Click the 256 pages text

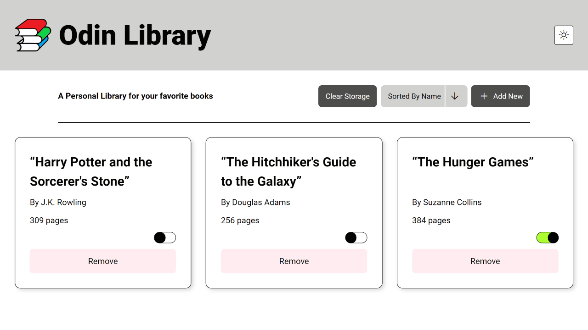pyautogui.click(x=240, y=220)
